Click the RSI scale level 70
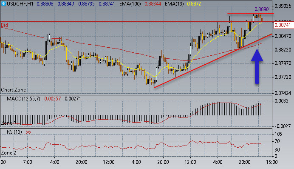 (277, 141)
